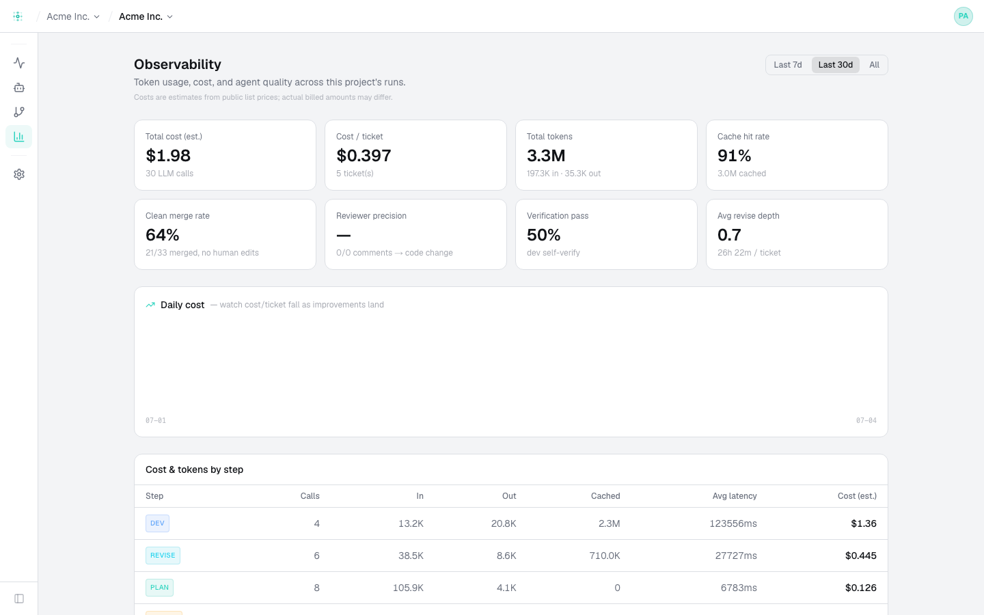Click the $1.36 cost cell
This screenshot has height=615, width=984.
tap(864, 523)
